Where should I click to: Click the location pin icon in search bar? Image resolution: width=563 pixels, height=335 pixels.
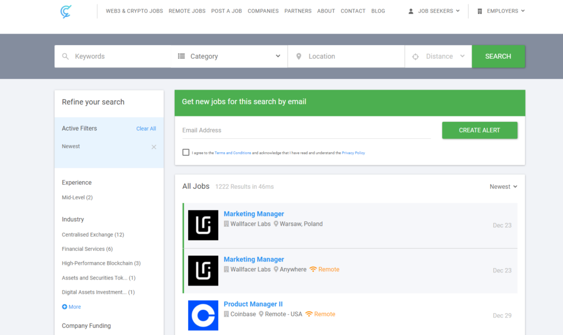(x=299, y=57)
